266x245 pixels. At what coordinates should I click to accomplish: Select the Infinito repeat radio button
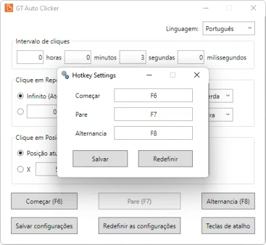[20, 96]
